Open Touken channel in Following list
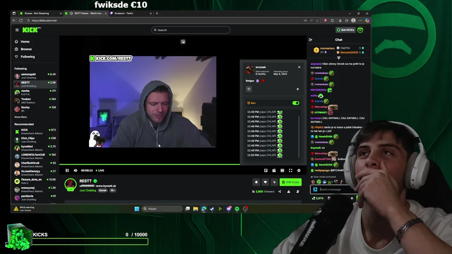Viewport: 452px width, 254px height. point(35,101)
